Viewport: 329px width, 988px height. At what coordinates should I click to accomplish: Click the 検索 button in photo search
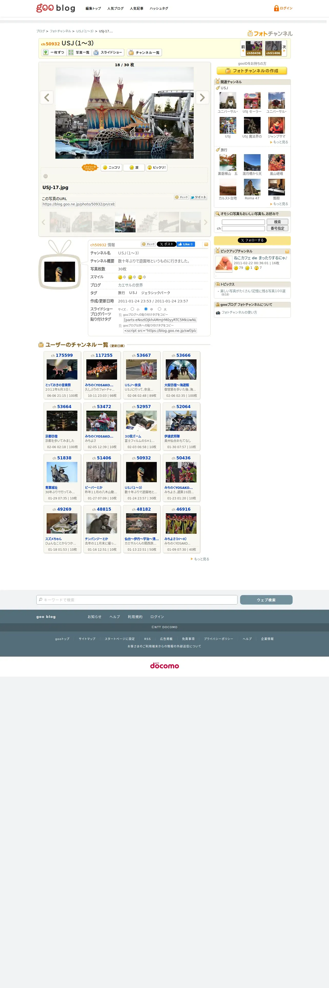click(x=277, y=222)
